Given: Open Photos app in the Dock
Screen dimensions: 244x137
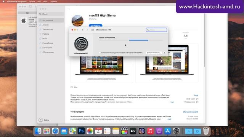Looking at the screenshot, I should [90, 131].
